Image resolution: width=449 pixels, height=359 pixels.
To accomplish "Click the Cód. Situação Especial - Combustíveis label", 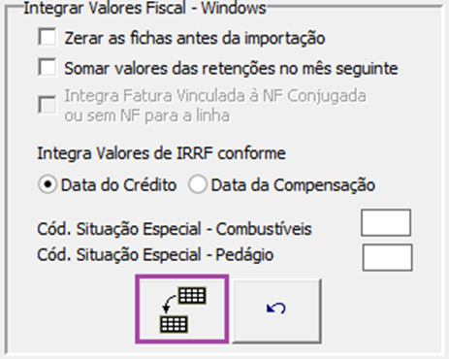I will click(x=175, y=229).
